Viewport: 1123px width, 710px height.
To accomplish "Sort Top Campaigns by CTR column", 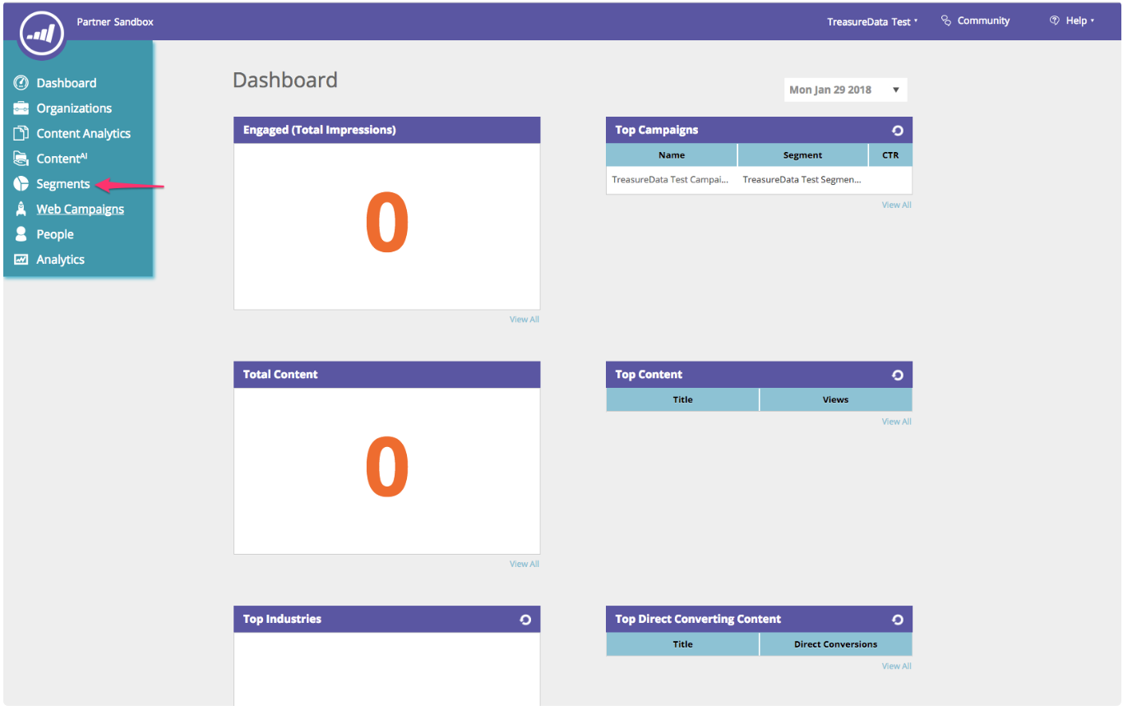I will tap(890, 155).
